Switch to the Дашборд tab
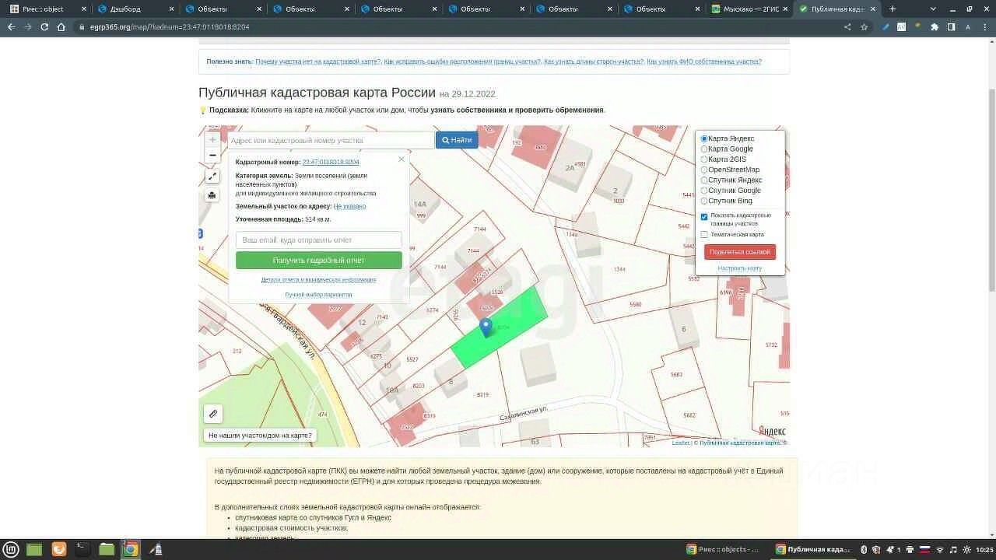This screenshot has height=560, width=996. 135,9
